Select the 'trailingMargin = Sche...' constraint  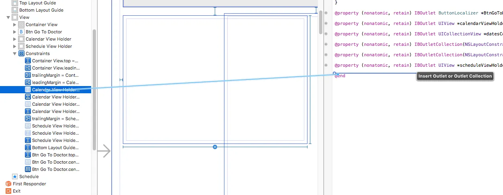click(x=55, y=119)
